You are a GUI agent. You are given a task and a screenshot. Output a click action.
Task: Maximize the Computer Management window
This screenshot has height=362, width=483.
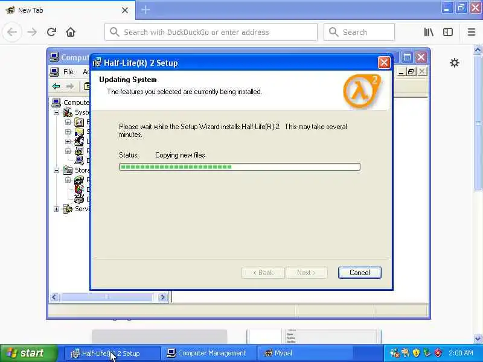[407, 57]
